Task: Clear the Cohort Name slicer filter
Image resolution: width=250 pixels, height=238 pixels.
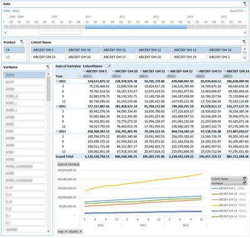Action: click(244, 42)
